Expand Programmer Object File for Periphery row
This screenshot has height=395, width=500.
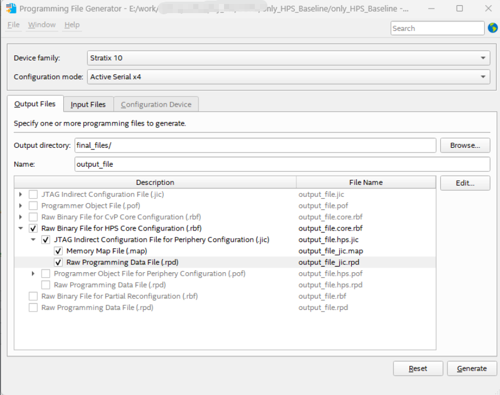[x=33, y=273]
